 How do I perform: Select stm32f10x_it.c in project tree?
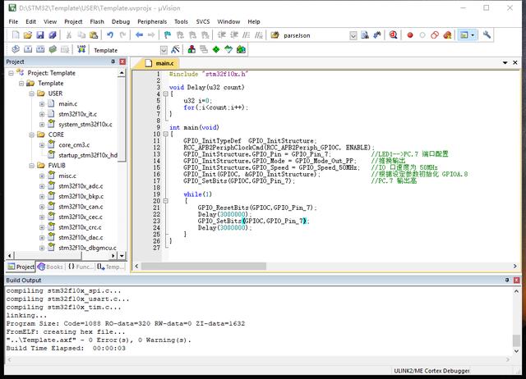click(77, 114)
